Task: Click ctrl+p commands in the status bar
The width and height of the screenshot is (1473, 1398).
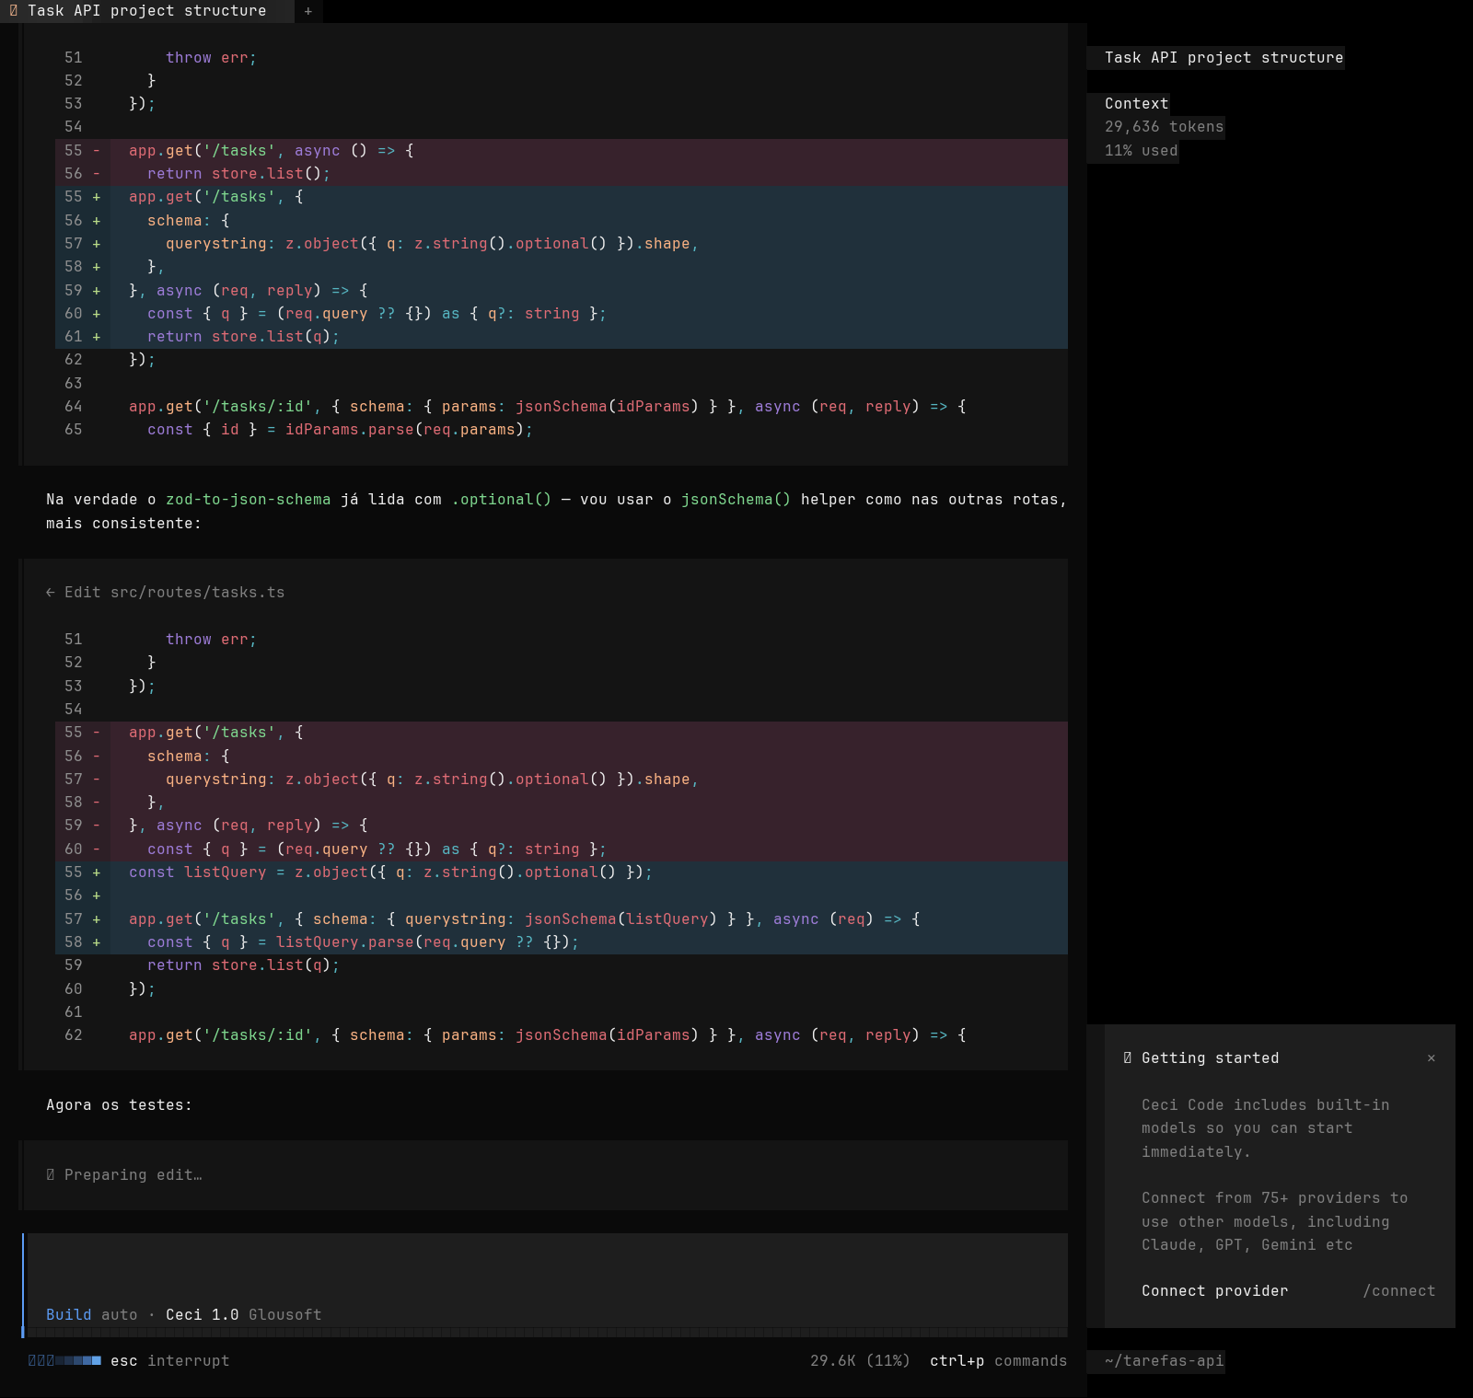Action: 998,1361
